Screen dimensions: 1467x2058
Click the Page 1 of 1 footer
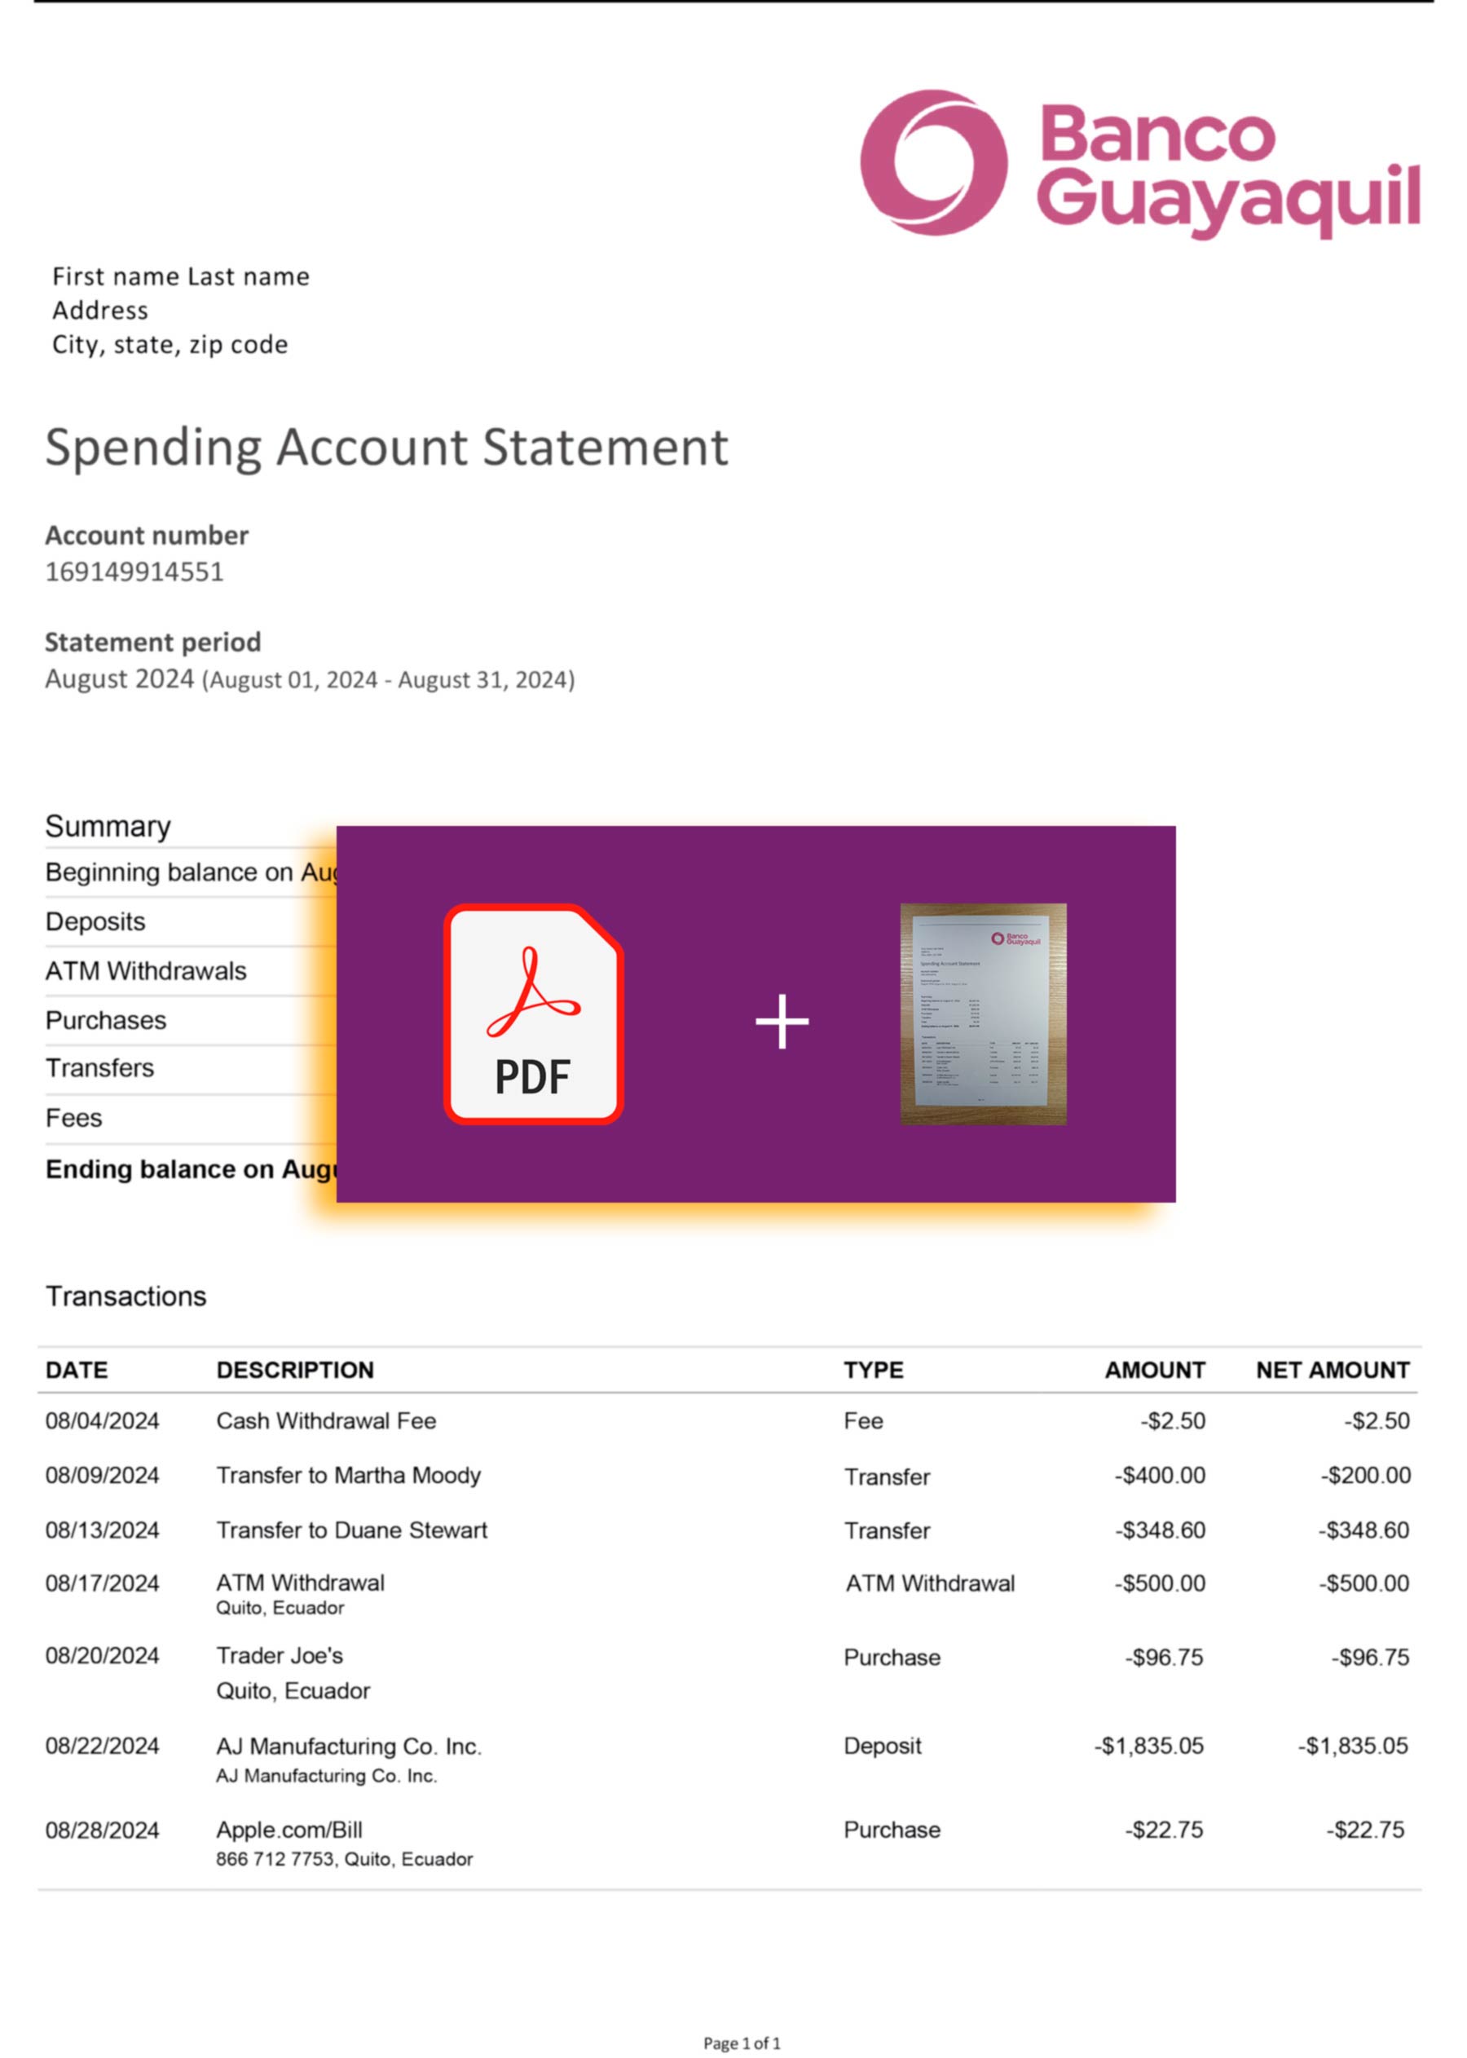(x=742, y=2043)
